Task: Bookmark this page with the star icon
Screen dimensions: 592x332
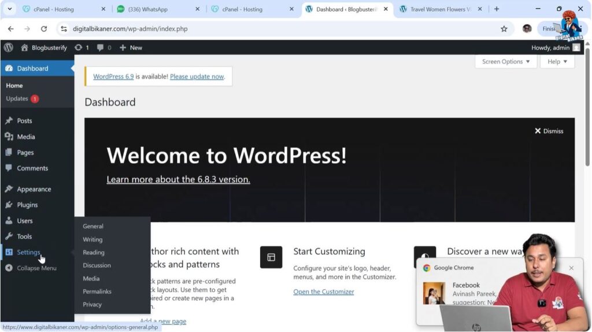Action: [504, 28]
